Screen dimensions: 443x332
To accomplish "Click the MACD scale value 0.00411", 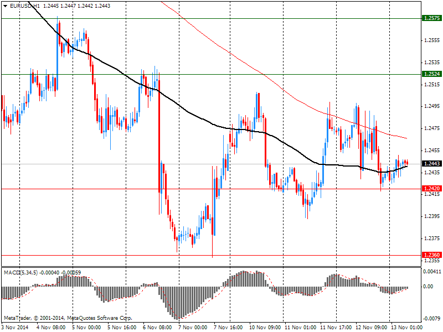I will tap(432, 272).
